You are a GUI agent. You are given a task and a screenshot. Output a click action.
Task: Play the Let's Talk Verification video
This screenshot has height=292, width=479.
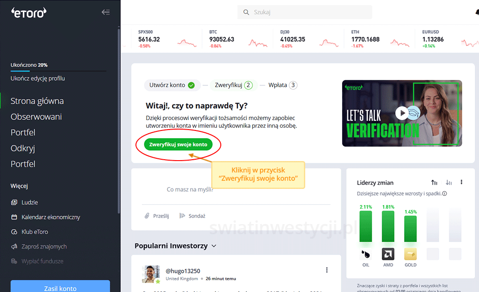(402, 113)
